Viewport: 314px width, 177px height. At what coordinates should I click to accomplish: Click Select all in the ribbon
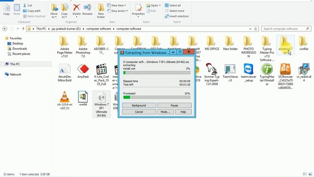pyautogui.click(x=173, y=5)
